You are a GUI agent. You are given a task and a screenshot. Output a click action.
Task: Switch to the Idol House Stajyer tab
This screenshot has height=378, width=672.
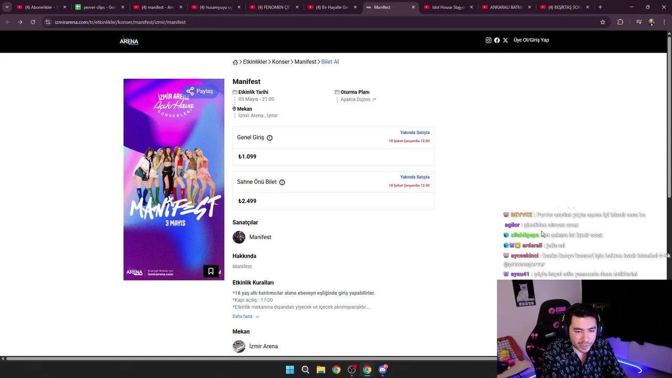pyautogui.click(x=448, y=7)
